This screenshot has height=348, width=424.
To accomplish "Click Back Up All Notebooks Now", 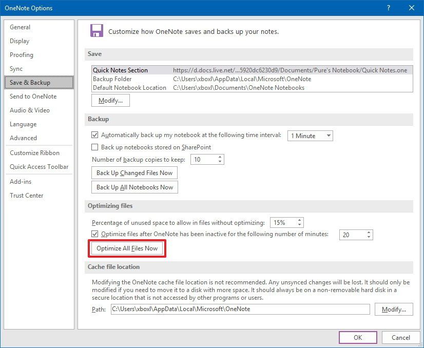I will point(134,187).
